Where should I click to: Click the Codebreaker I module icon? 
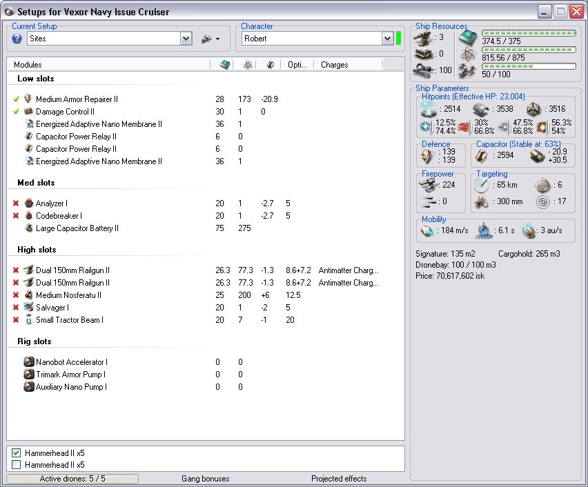pos(28,216)
